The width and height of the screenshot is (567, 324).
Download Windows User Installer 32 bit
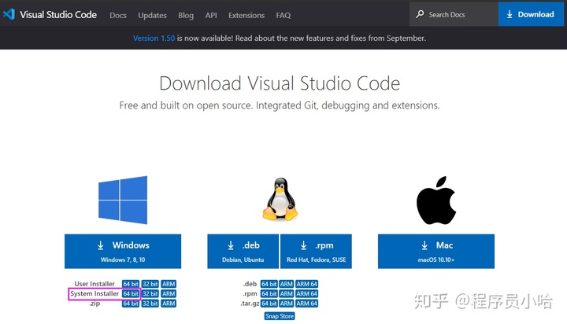[150, 284]
